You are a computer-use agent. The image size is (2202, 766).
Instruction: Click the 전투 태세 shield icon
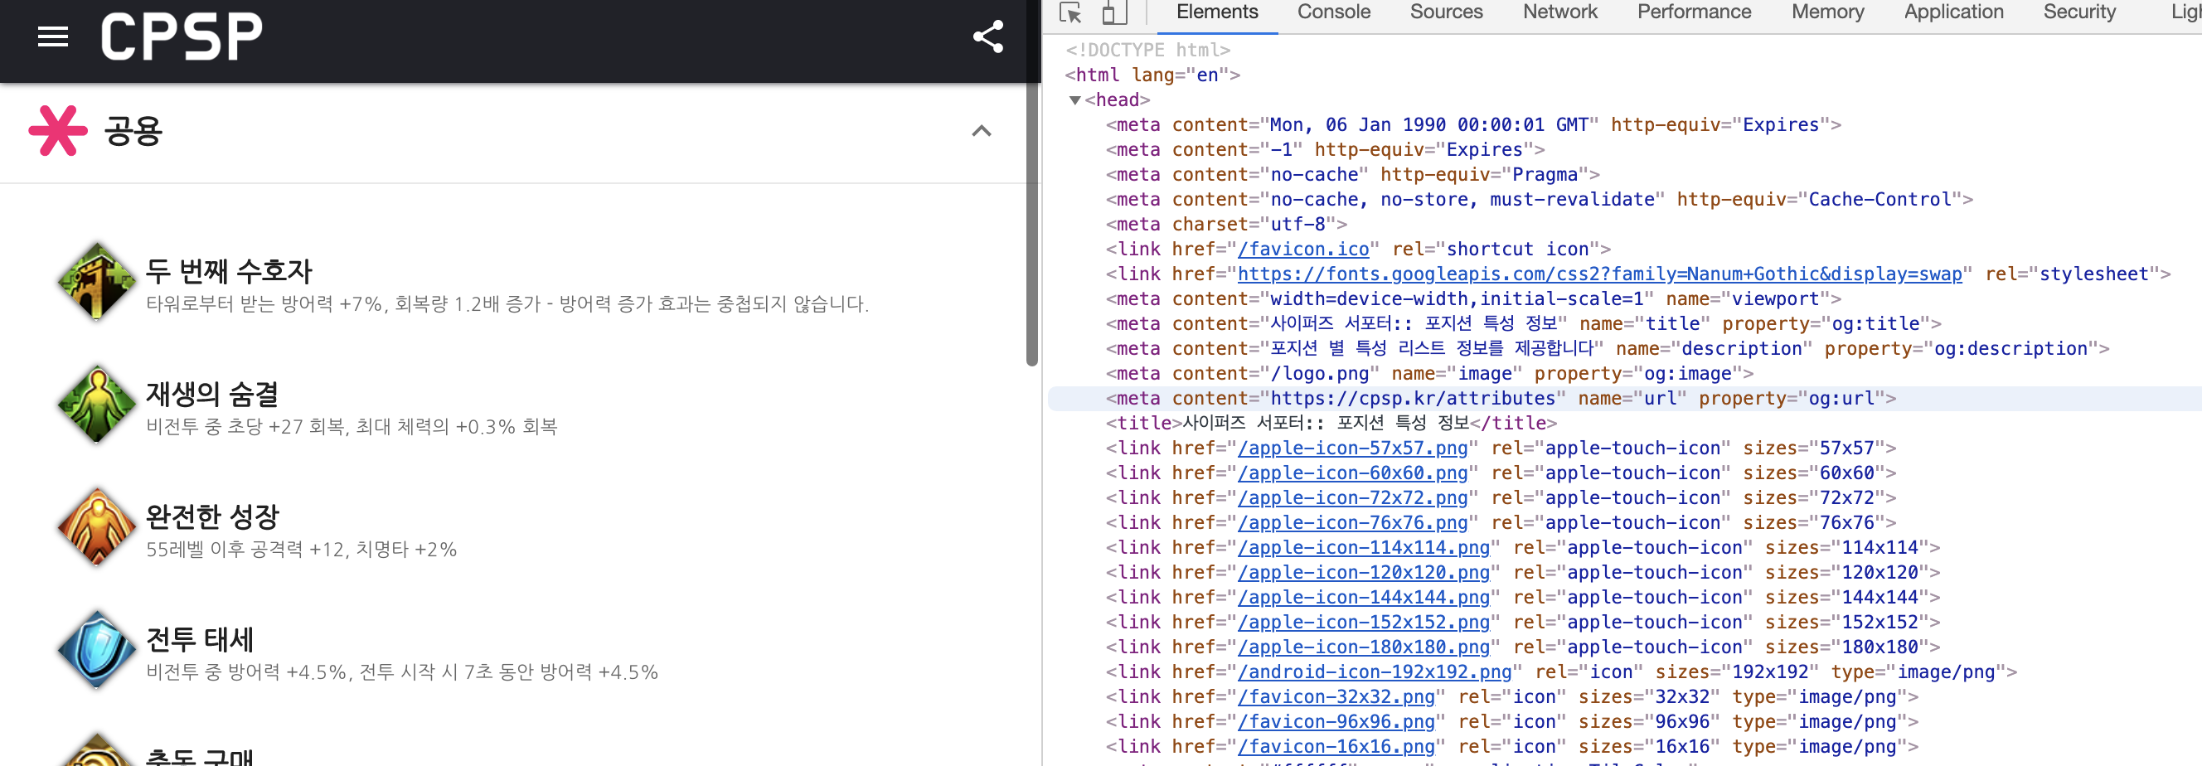pyautogui.click(x=97, y=650)
